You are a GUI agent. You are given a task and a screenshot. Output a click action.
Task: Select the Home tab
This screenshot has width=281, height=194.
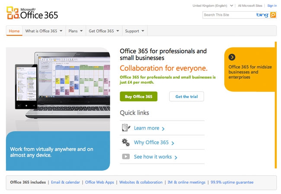(14, 31)
